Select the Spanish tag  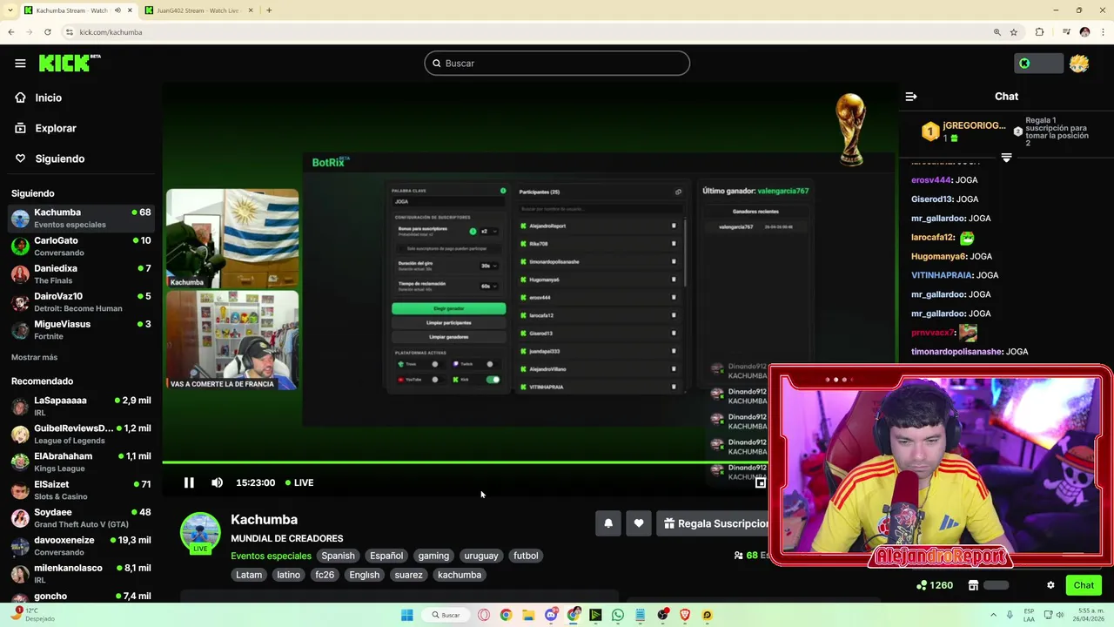tap(338, 556)
